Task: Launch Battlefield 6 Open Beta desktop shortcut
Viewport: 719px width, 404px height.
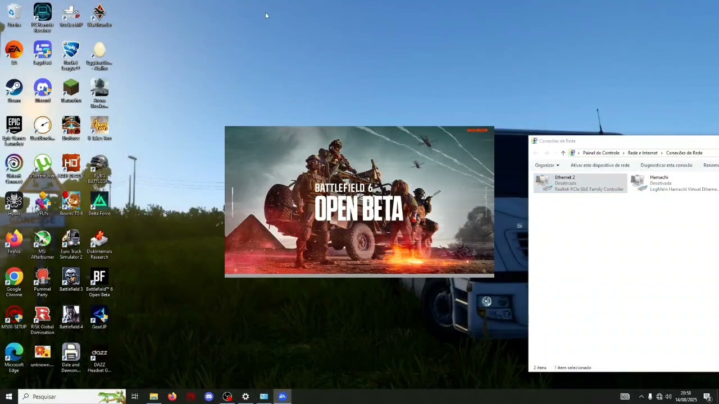Action: pos(99,282)
